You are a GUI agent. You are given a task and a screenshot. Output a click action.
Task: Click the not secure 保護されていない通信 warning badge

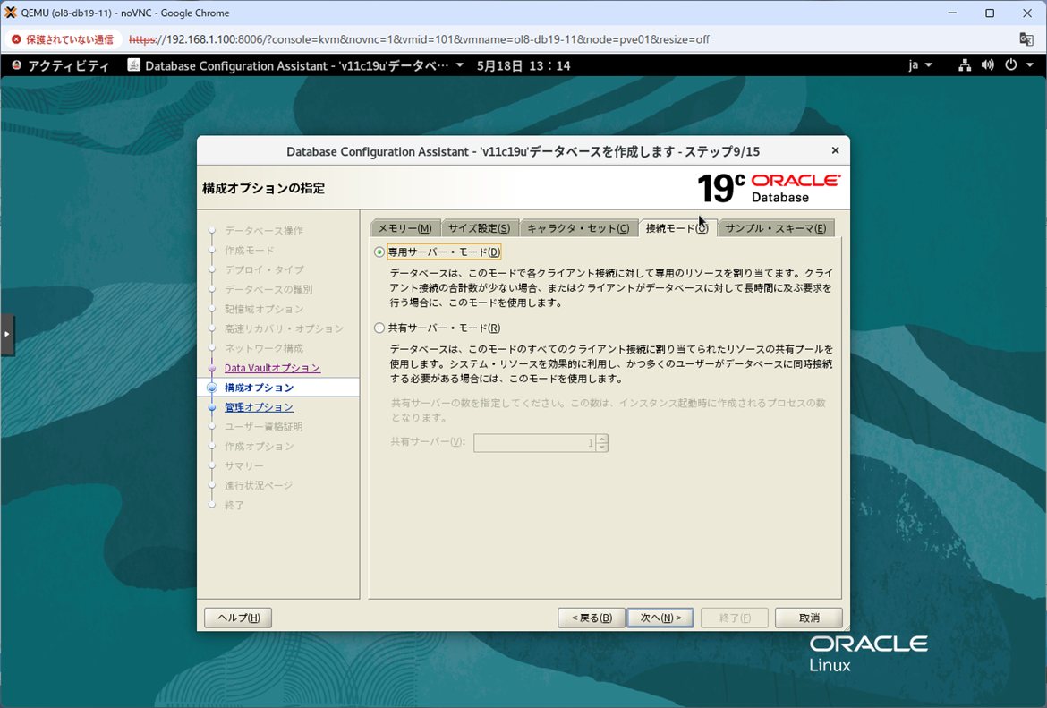64,39
